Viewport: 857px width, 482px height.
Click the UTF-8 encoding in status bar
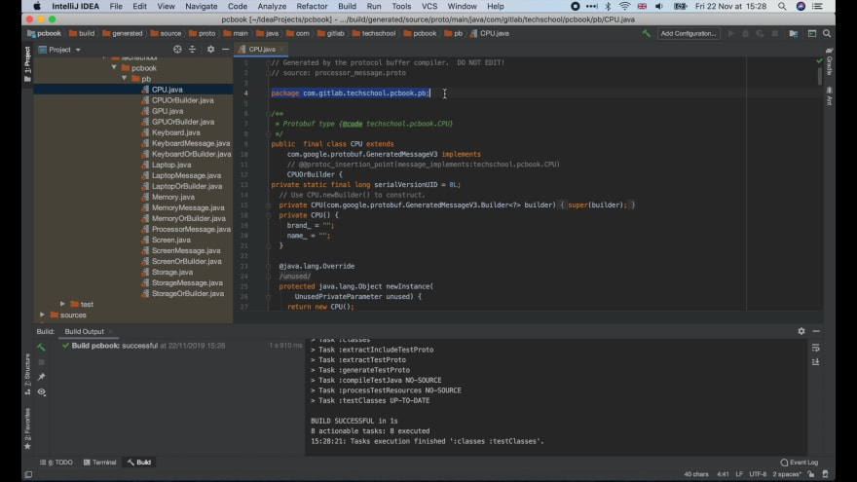pyautogui.click(x=758, y=474)
